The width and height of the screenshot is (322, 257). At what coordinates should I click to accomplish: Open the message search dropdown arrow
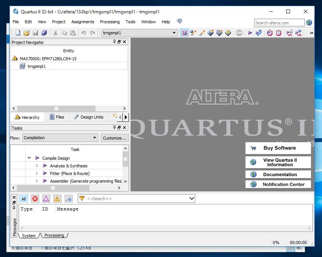click(x=192, y=199)
